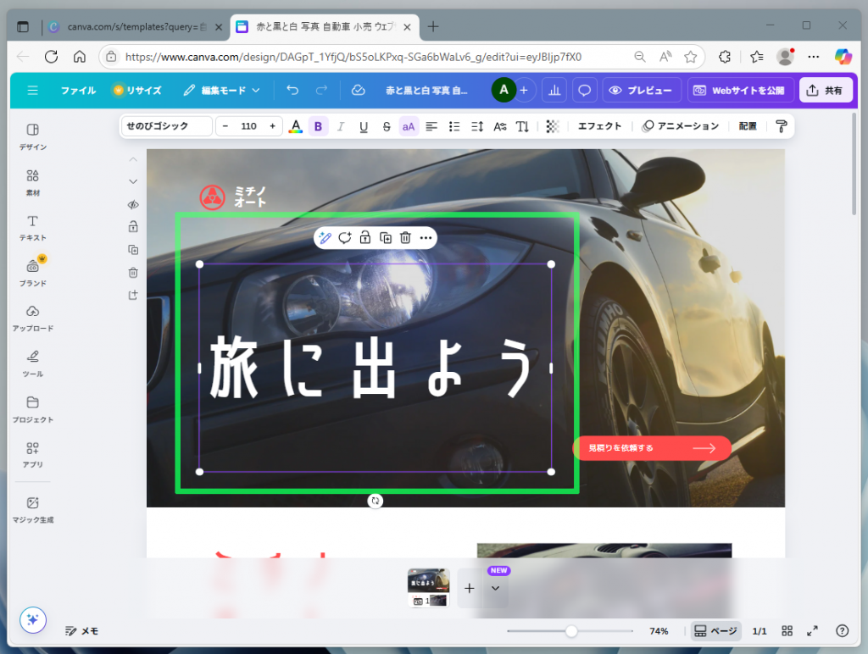Expand the page add dropdown next to NEW badge
868x654 pixels.
(497, 588)
